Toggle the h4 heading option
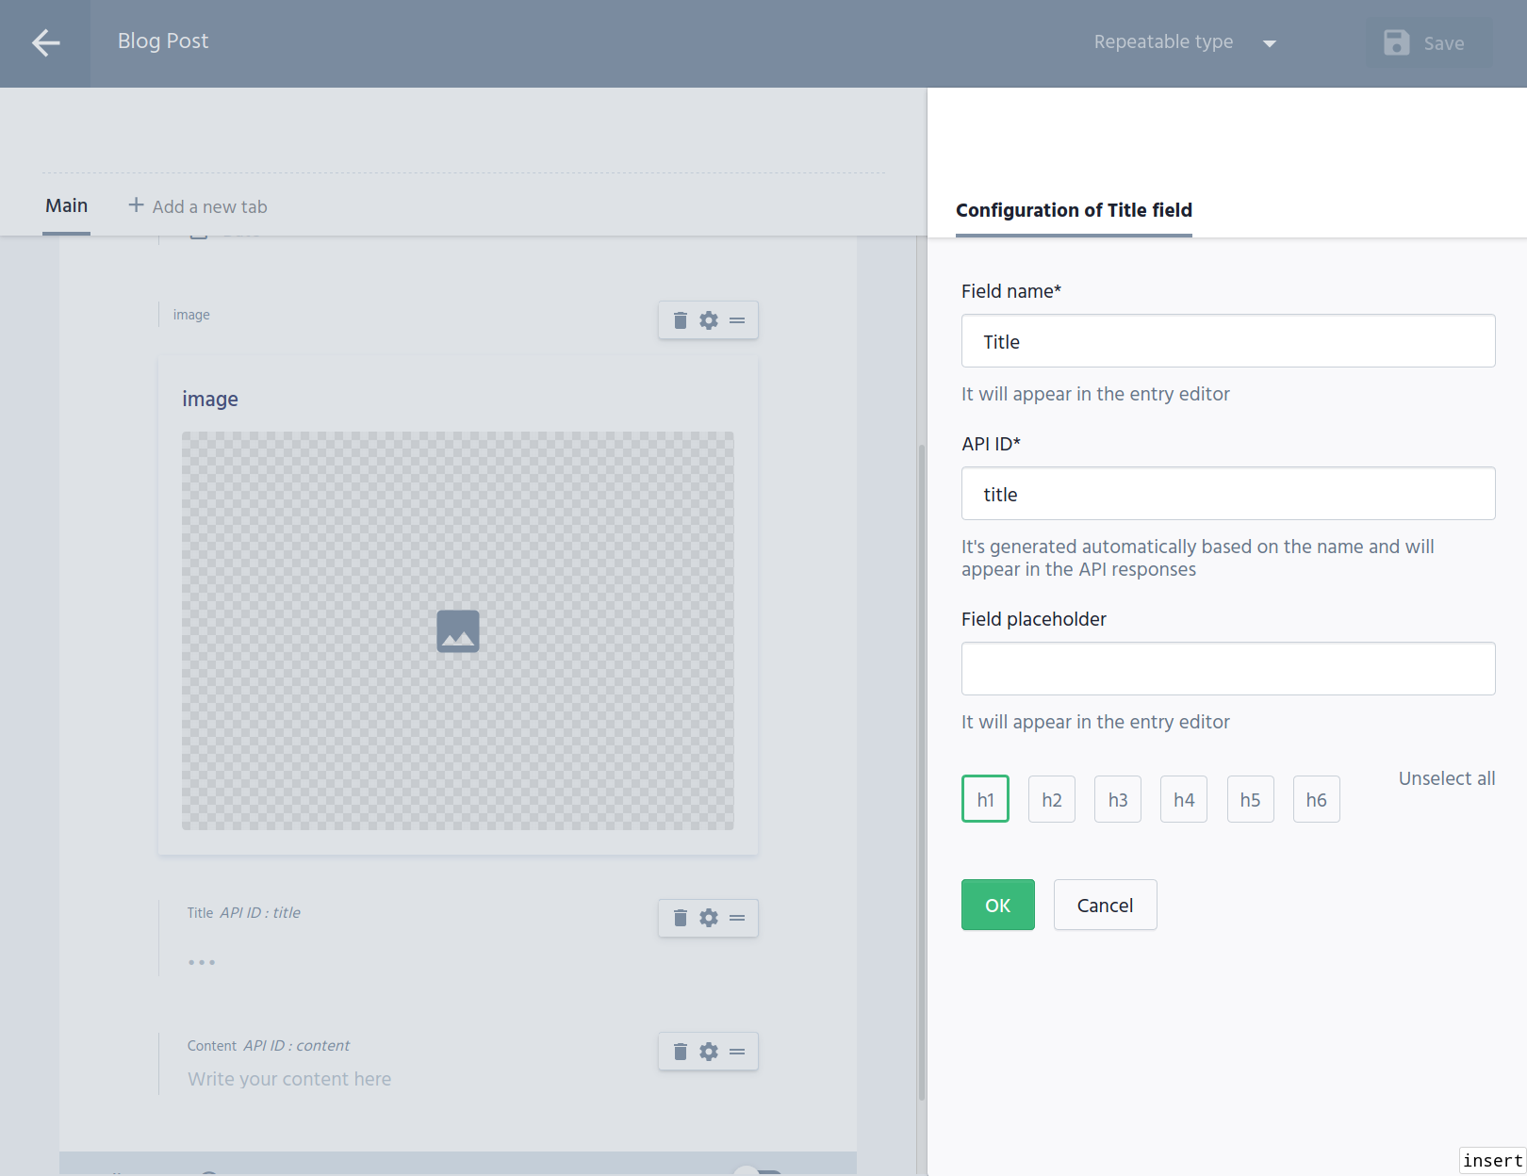Viewport: 1527px width, 1176px height. tap(1184, 799)
